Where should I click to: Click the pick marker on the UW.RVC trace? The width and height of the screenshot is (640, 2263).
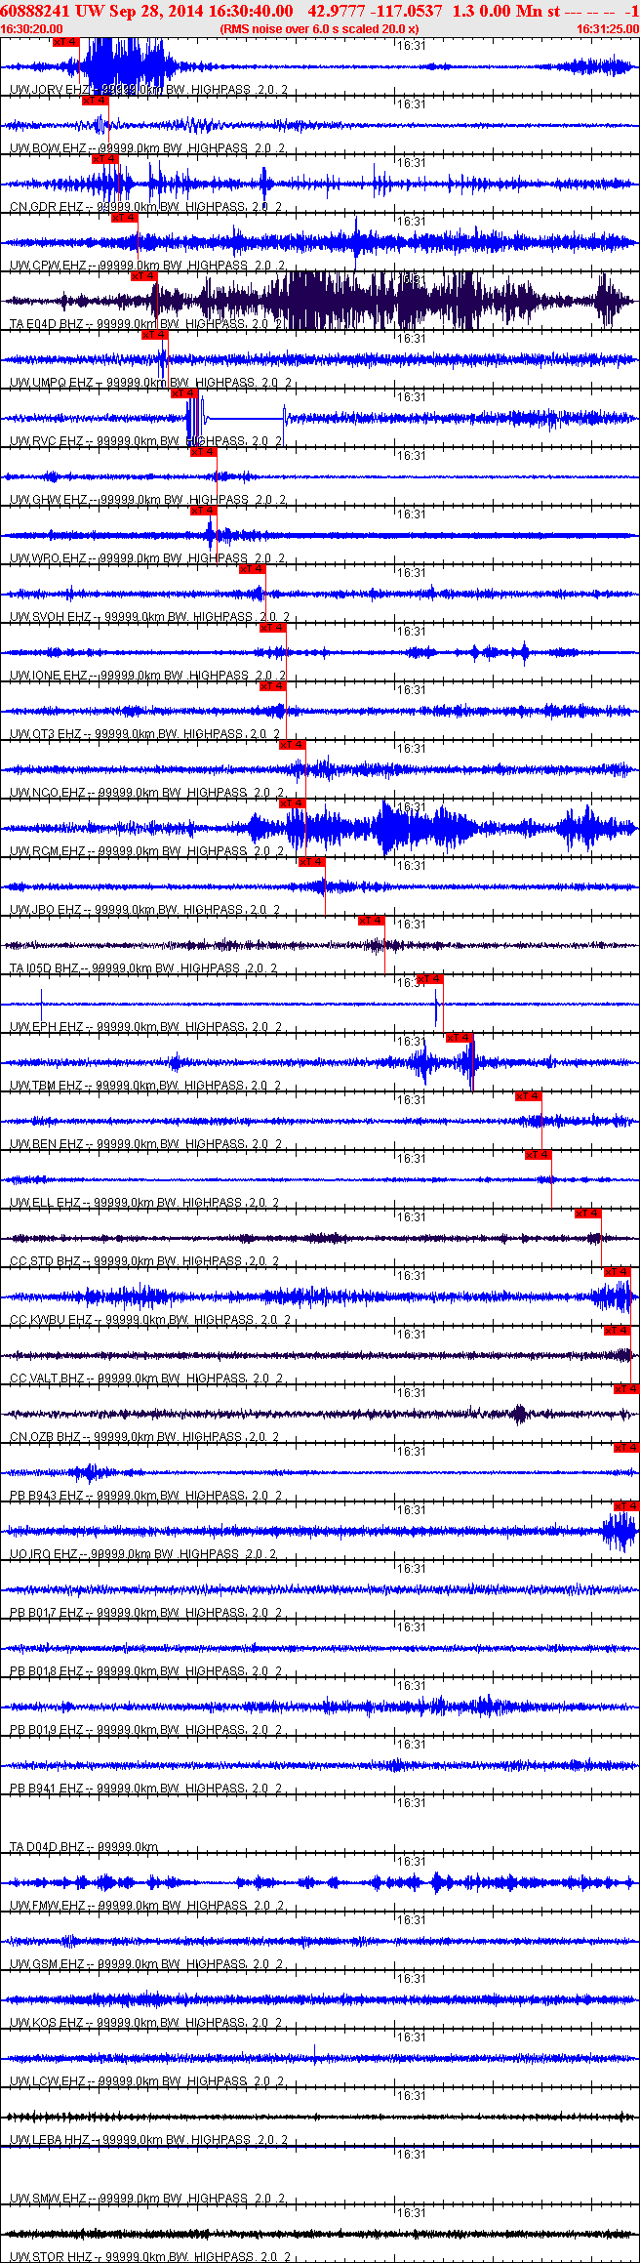pos(184,393)
